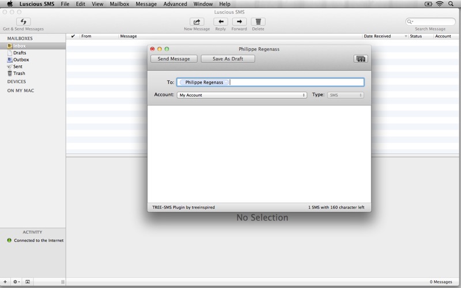
Task: Toggle the activity panel icon at sidebar bottom
Action: [x=28, y=282]
